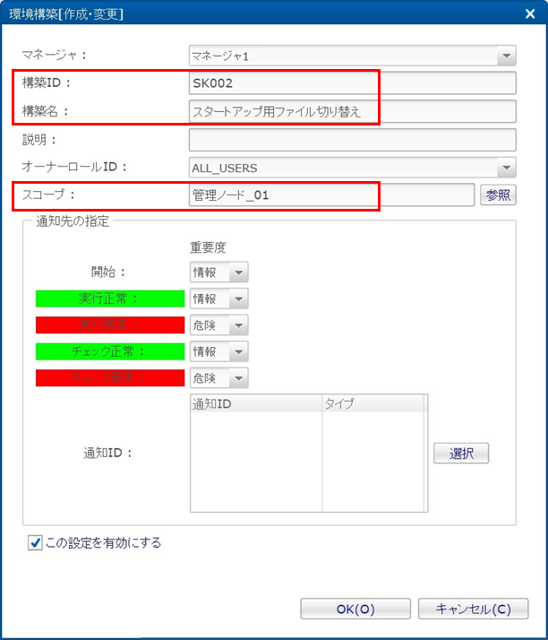The image size is (548, 640).
Task: Click the キャンセル(C) button
Action: 474,609
